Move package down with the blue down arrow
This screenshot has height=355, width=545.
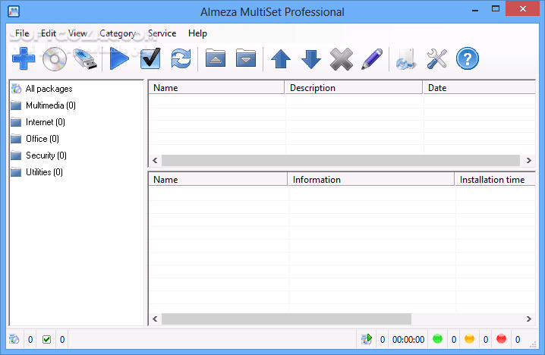(310, 59)
